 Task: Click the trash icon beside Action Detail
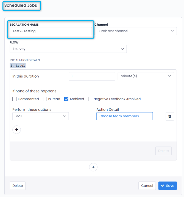point(170,116)
